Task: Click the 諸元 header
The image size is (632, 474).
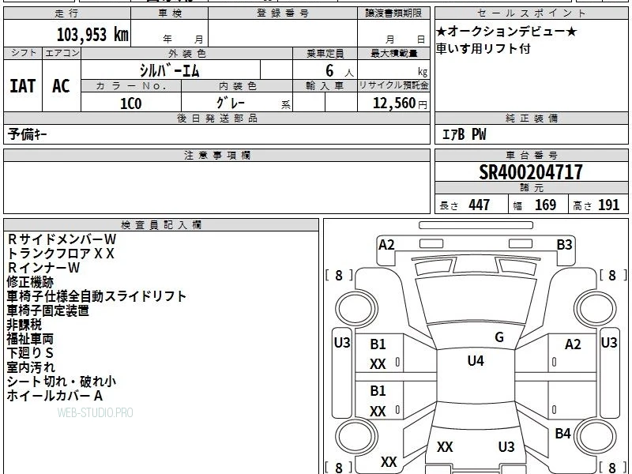Action: click(531, 188)
